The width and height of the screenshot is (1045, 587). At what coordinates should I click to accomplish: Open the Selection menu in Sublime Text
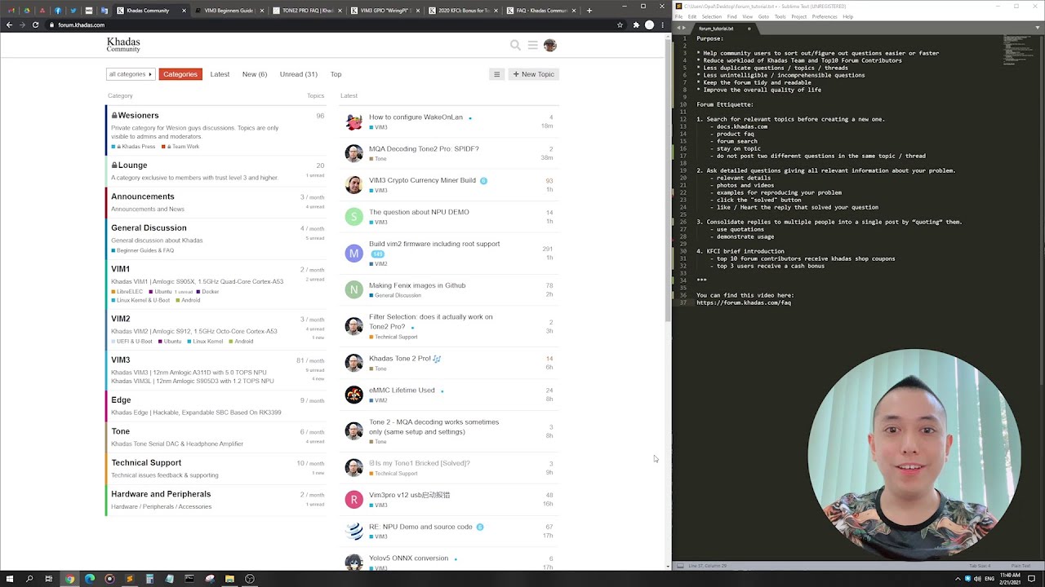click(x=712, y=16)
